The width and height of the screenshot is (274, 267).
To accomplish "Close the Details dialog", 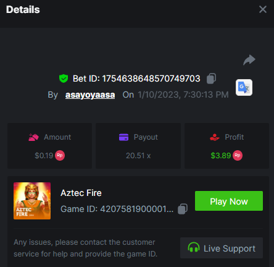I will tap(263, 9).
